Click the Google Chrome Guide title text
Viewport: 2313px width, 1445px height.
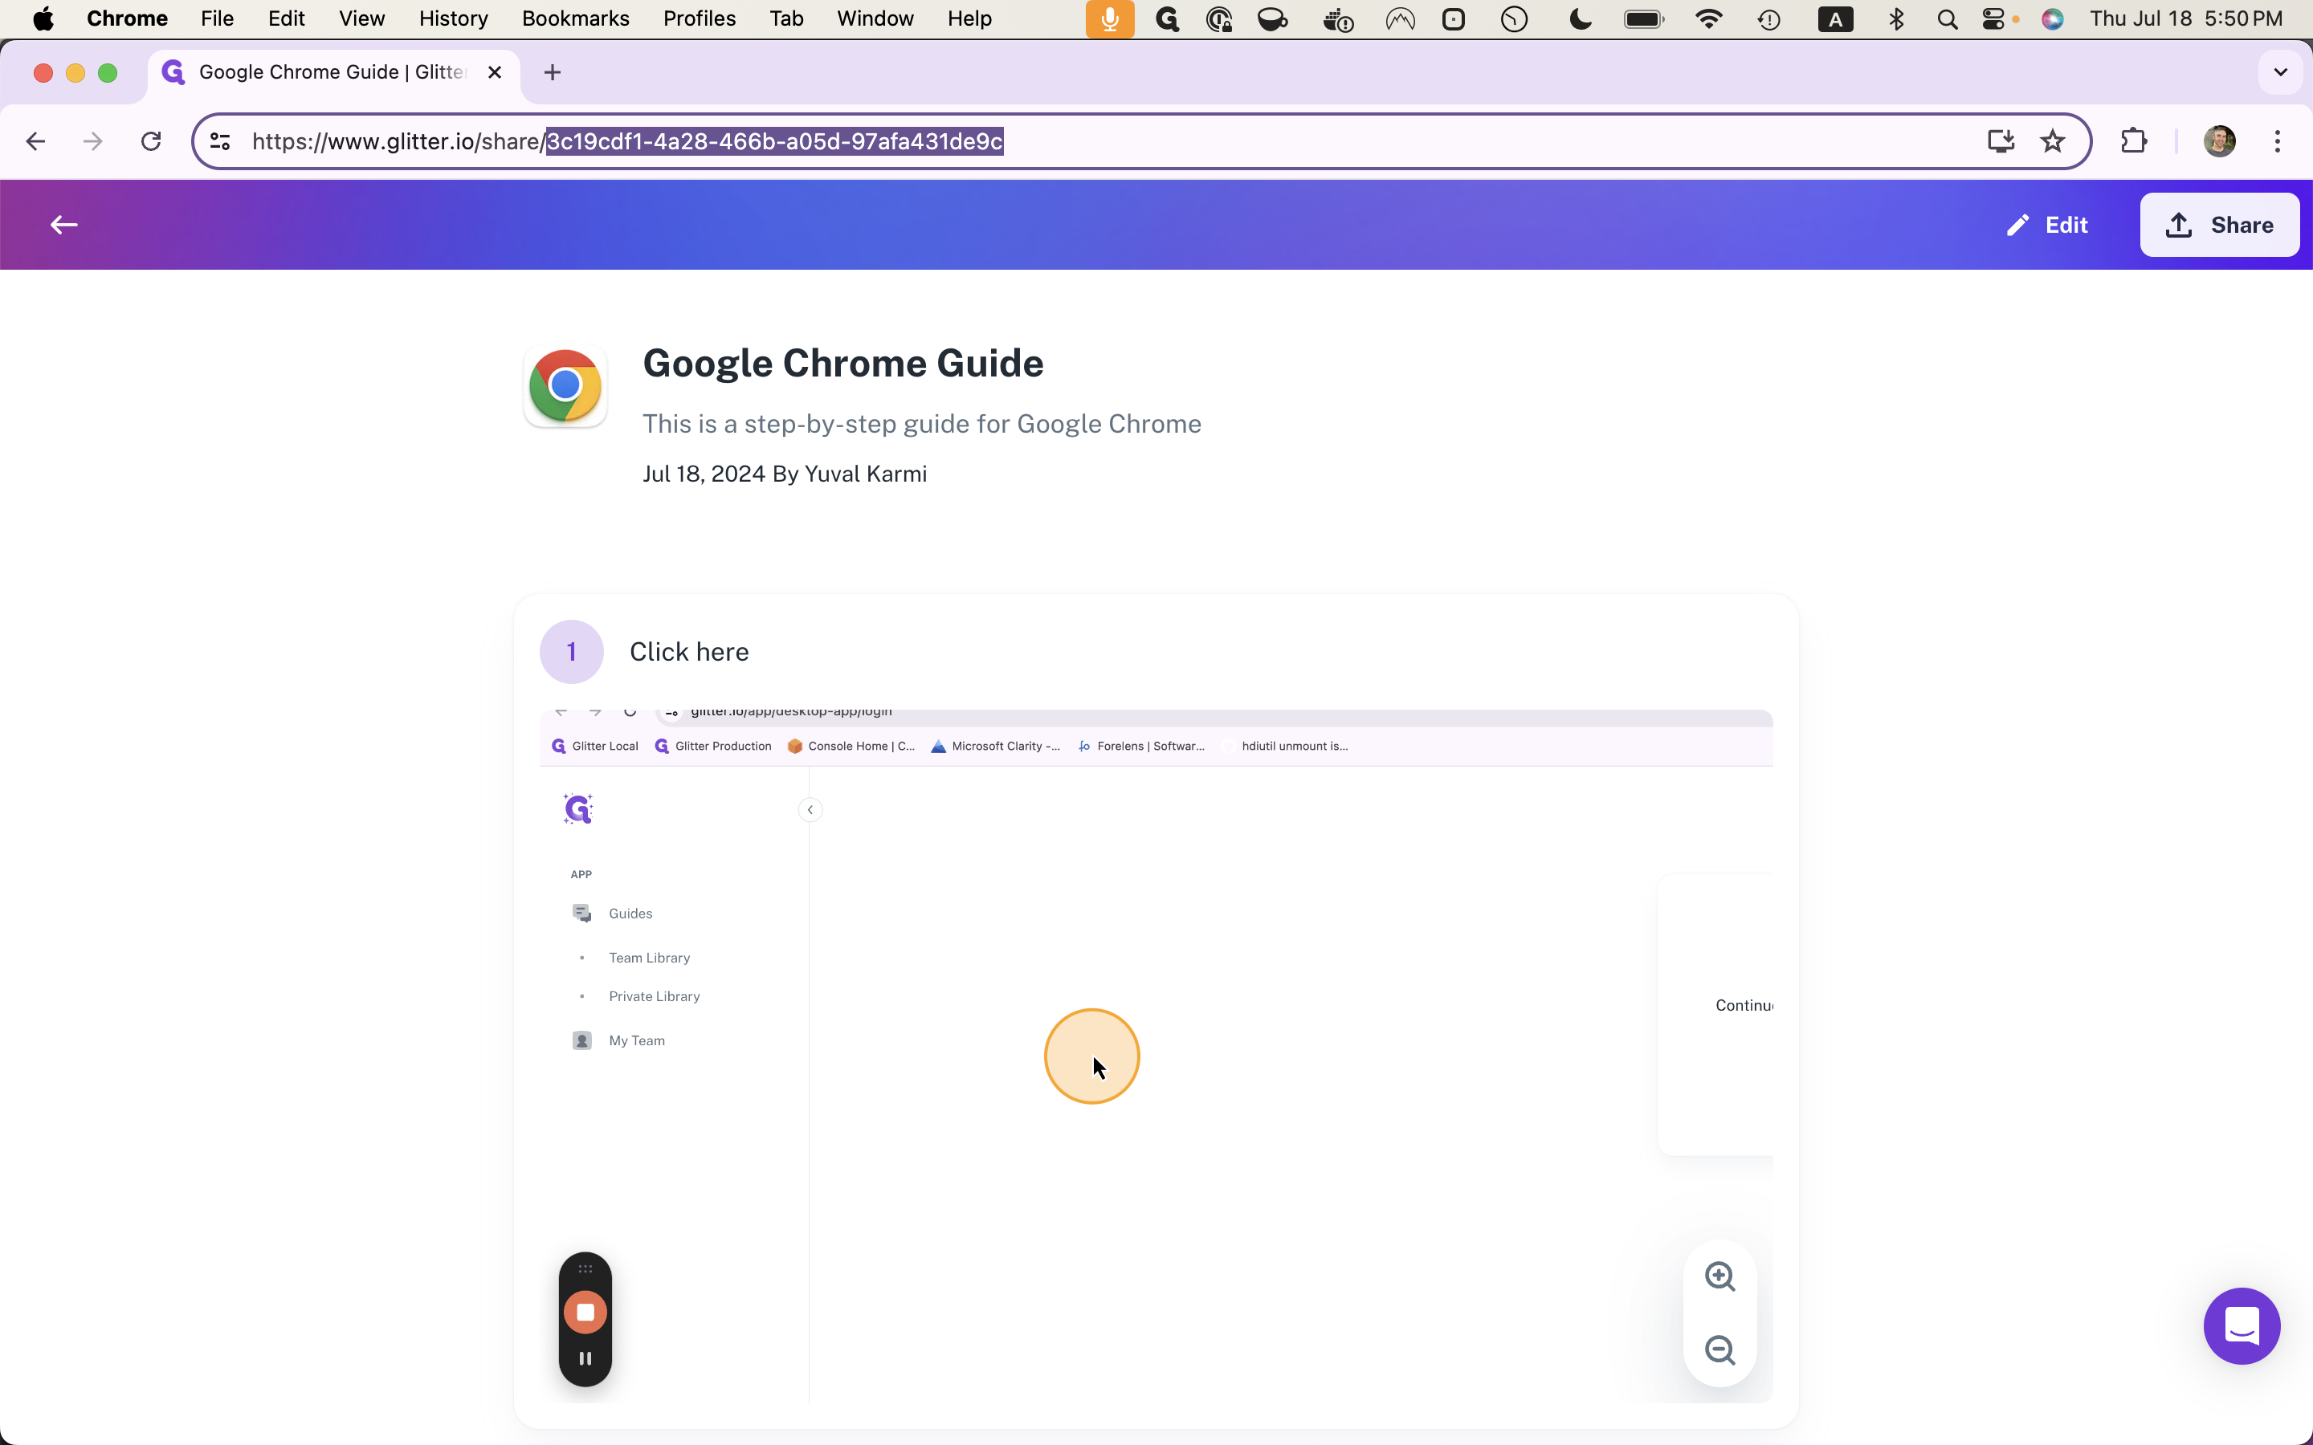[842, 363]
